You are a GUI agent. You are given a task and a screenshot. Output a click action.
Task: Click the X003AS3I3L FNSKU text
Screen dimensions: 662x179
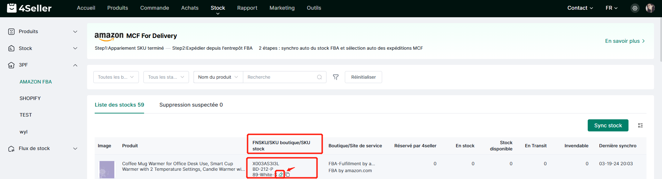coord(266,163)
